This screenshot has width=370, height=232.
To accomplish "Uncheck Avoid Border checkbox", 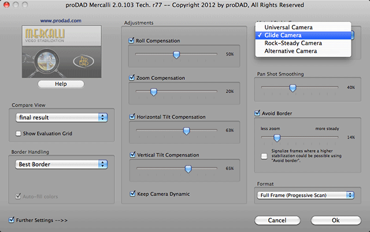I will point(257,113).
